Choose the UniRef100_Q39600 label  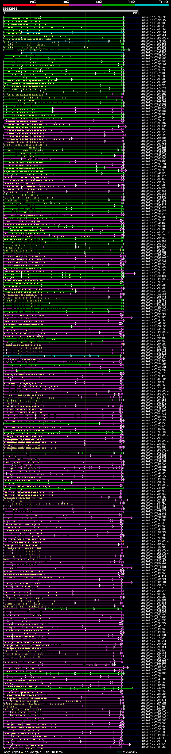(x=153, y=56)
